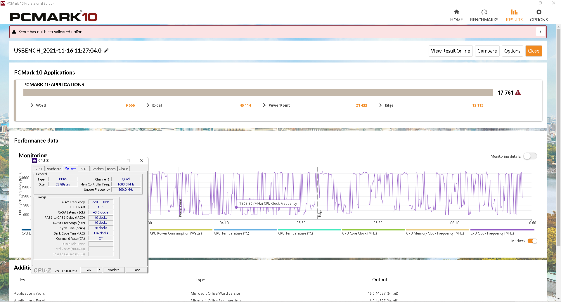Image resolution: width=561 pixels, height=302 pixels.
Task: Open help question mark in warning banner
Action: [540, 32]
